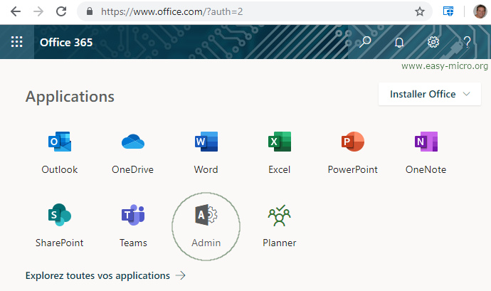The width and height of the screenshot is (491, 291).
Task: Reload the page
Action: point(61,11)
